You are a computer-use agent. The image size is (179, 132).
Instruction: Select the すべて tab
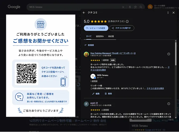coord(89,36)
